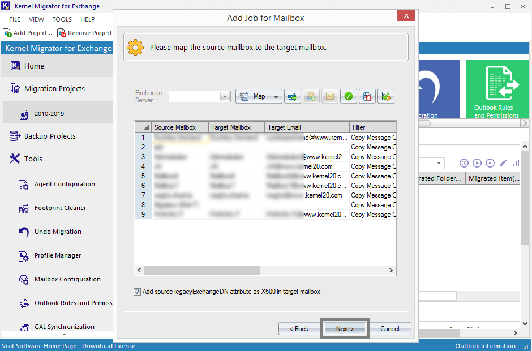The width and height of the screenshot is (532, 351).
Task: Click the orange gear icon in the dialog header
Action: [135, 48]
